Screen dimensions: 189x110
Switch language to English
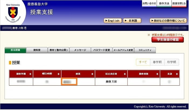pos(113,21)
